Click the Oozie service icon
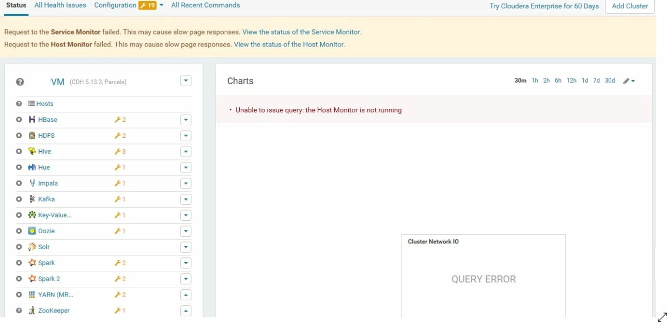Viewport: 667px width, 326px height. (32, 231)
